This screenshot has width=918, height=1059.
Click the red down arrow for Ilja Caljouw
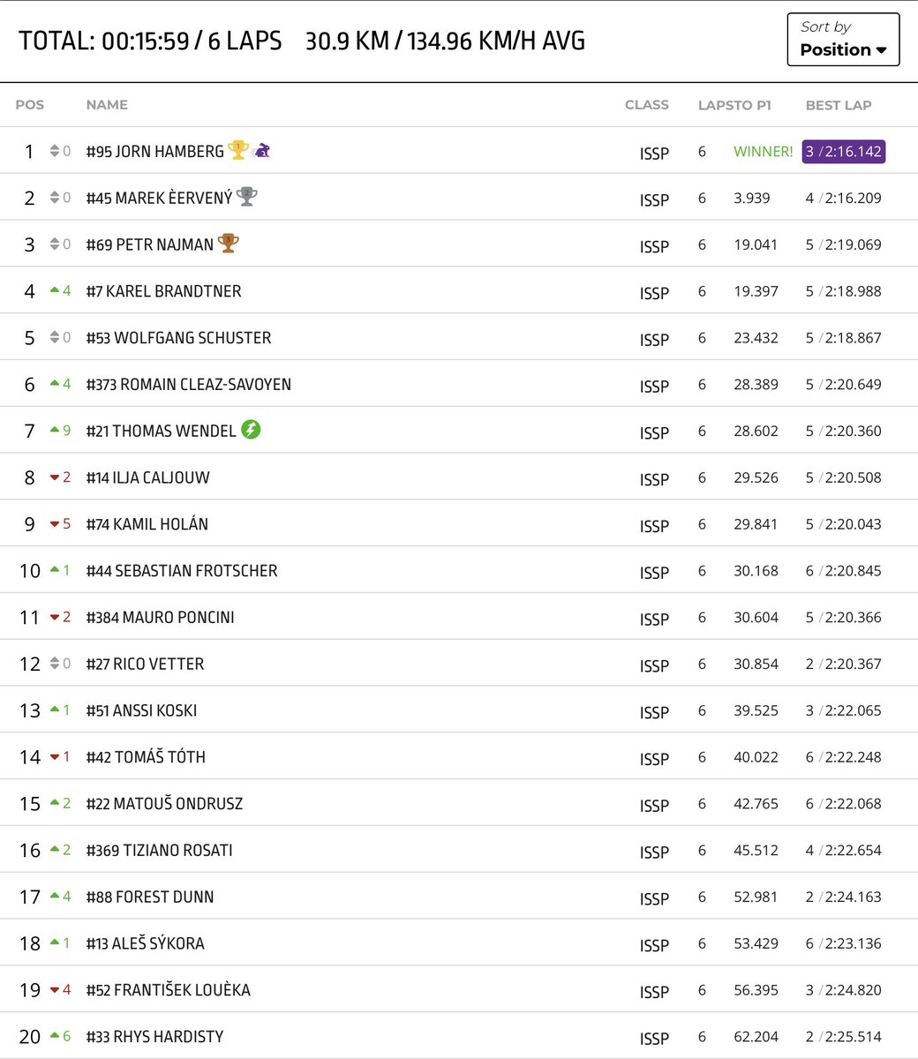[x=55, y=477]
